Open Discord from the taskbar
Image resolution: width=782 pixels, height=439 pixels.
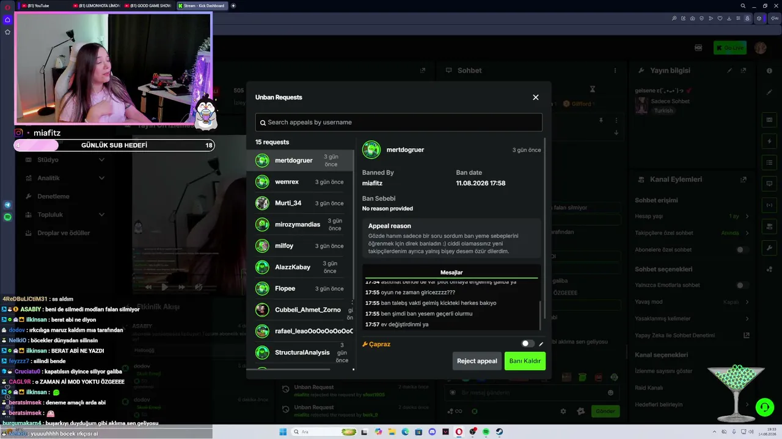point(432,432)
